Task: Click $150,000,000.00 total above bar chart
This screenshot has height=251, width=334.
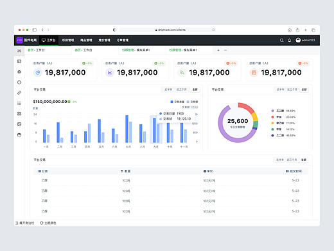Action: [x=50, y=102]
